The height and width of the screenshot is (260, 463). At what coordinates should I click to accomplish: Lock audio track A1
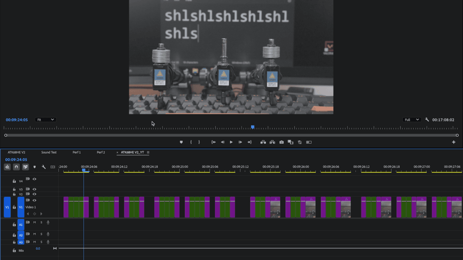[14, 225]
